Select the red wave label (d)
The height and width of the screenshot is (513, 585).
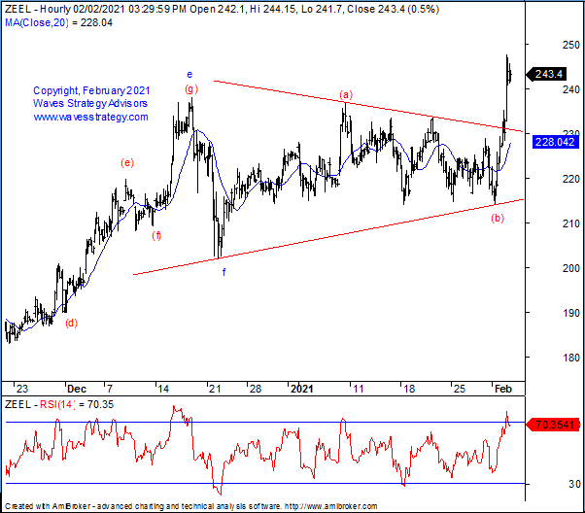(72, 324)
